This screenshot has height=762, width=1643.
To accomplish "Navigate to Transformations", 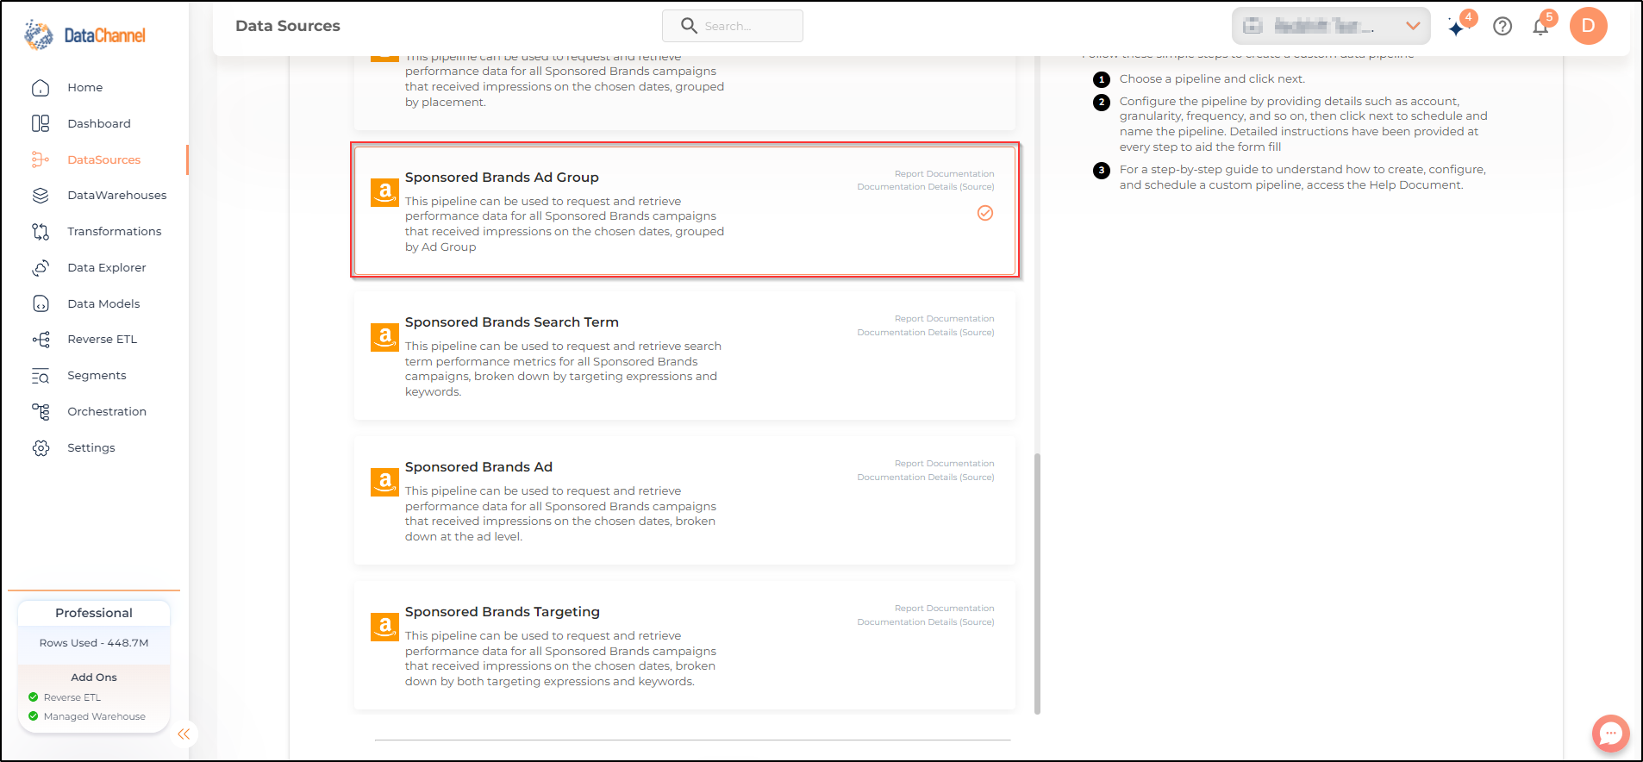I will pyautogui.click(x=115, y=232).
